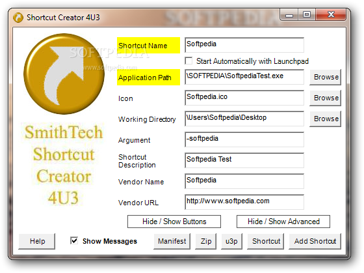Click the Shortcut Description label

coord(137,161)
